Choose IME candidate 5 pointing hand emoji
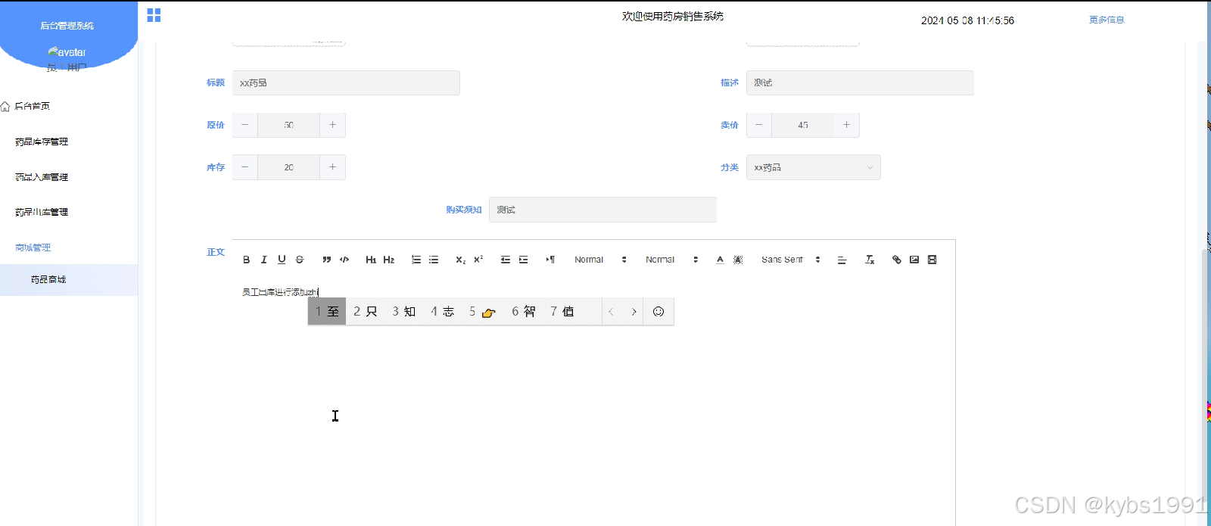This screenshot has width=1211, height=526. (x=483, y=311)
